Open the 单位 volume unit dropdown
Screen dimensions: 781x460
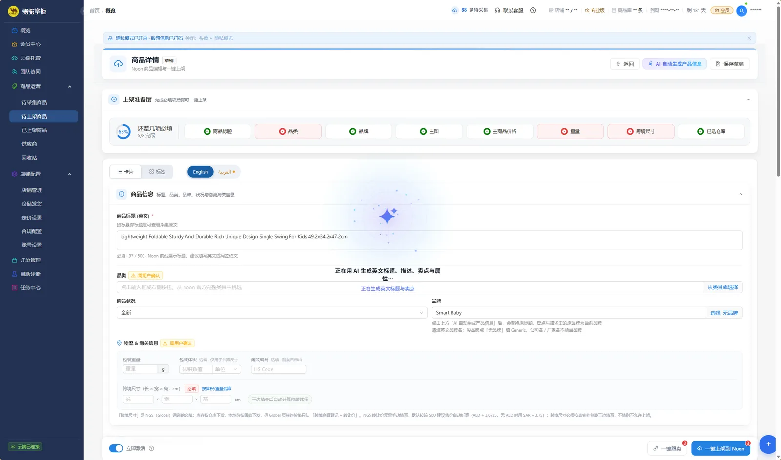click(x=226, y=369)
